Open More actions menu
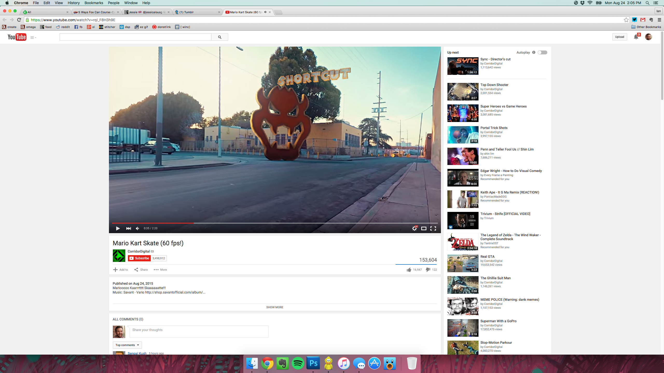The image size is (664, 373). click(x=160, y=270)
